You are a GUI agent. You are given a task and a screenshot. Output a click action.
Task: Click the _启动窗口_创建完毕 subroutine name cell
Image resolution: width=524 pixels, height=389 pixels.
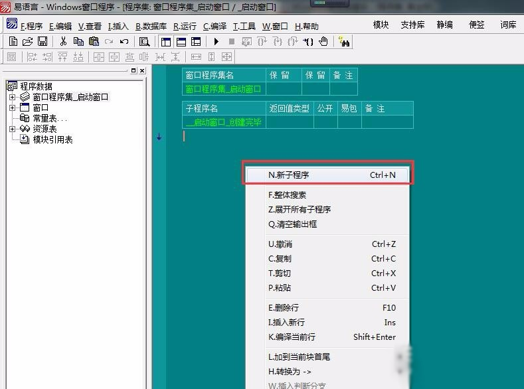click(x=224, y=122)
